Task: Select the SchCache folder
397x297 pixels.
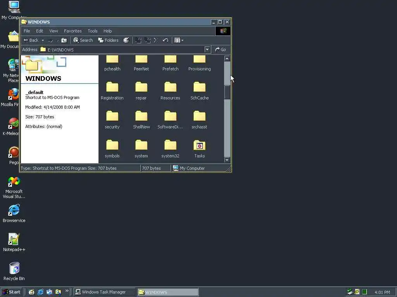Action: (200, 91)
